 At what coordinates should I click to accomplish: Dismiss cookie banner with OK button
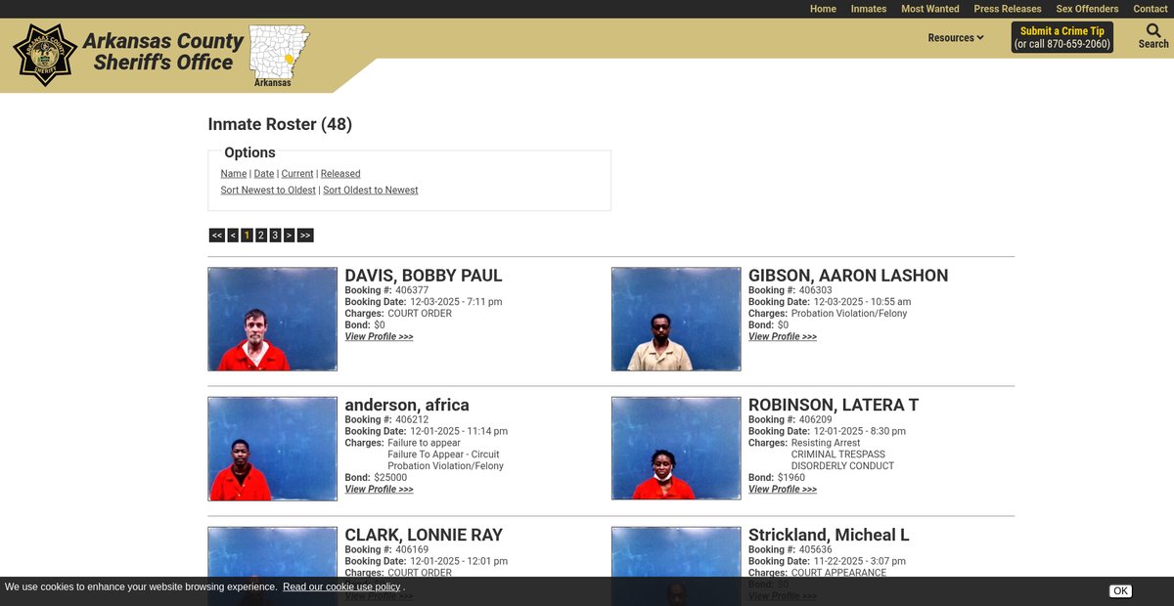pyautogui.click(x=1120, y=591)
